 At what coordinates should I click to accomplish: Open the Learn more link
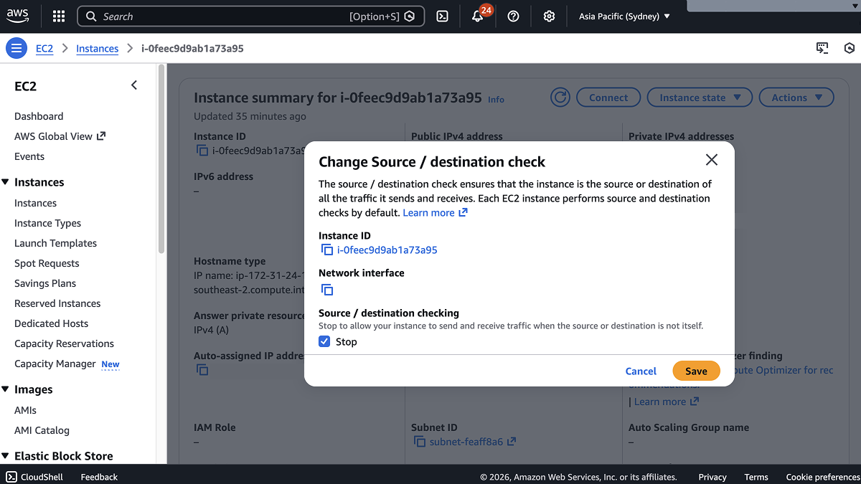[429, 212]
